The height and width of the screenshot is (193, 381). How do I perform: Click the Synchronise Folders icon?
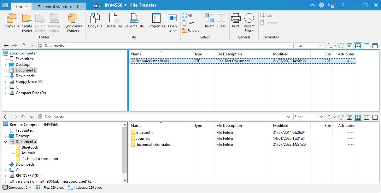(73, 18)
